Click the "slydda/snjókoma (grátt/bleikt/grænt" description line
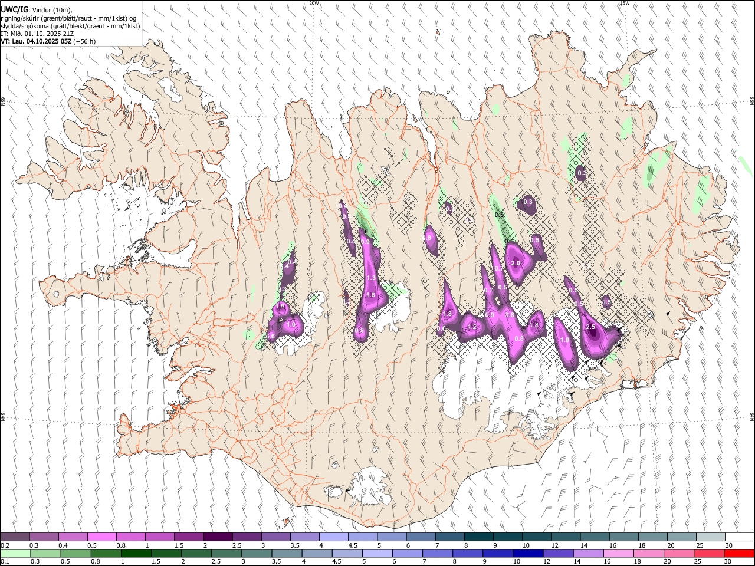Image resolution: width=755 pixels, height=566 pixels. point(70,26)
